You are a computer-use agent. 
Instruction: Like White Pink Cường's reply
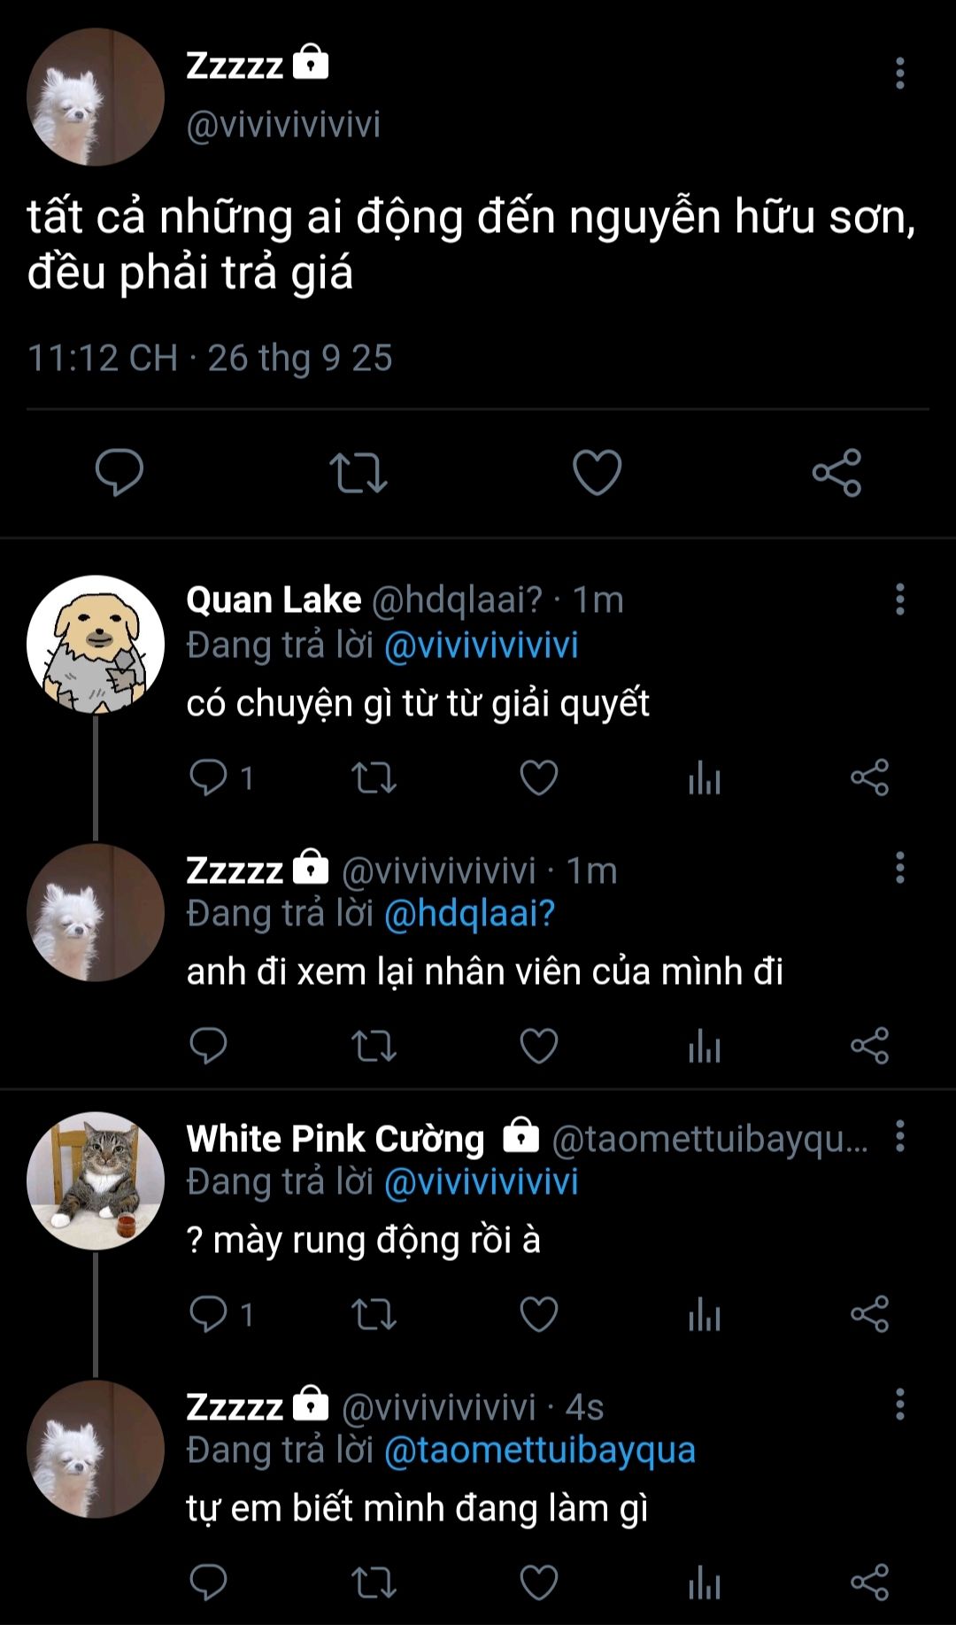(x=538, y=1314)
